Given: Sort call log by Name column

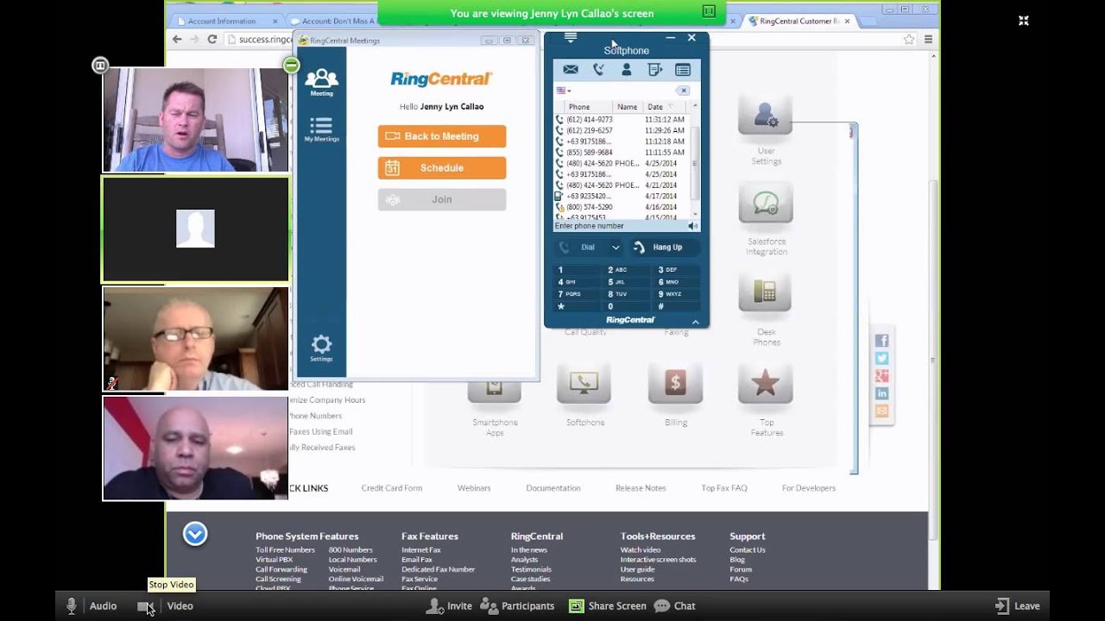Looking at the screenshot, I should [628, 107].
